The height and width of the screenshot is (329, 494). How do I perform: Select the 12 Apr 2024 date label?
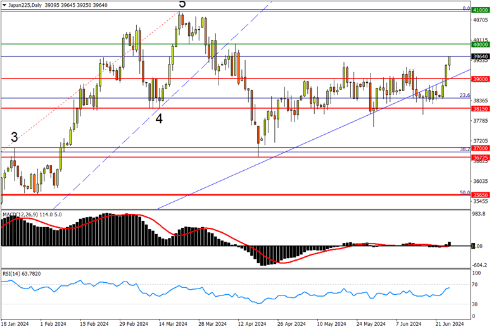tap(251, 324)
